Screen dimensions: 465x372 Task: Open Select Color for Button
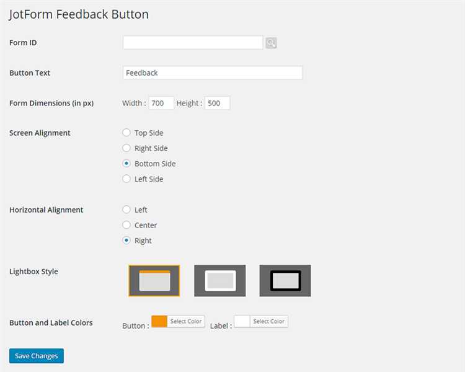pos(186,321)
